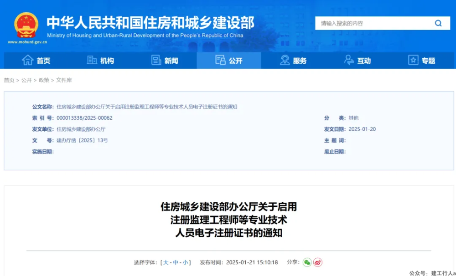This screenshot has height=276, width=456.
Task: Open the 首页 home tab
Action: [x=36, y=61]
